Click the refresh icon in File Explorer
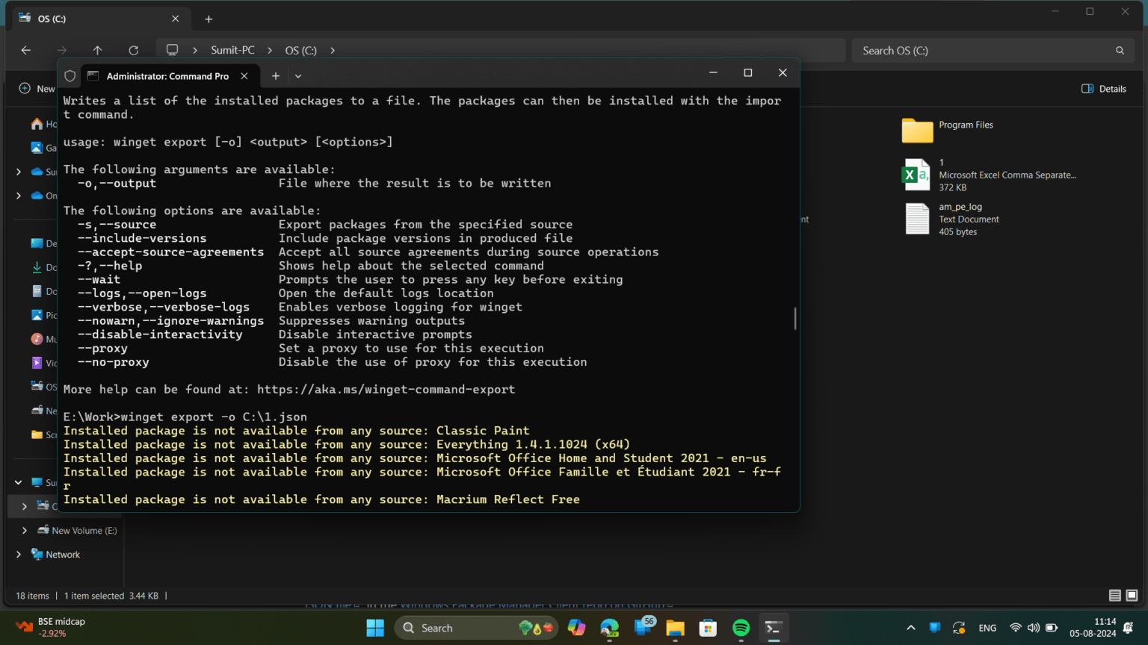The image size is (1148, 645). [x=133, y=50]
